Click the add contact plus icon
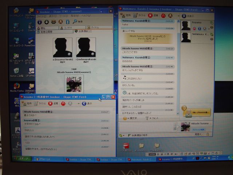This screenshot has width=233, height=175. coord(47,22)
